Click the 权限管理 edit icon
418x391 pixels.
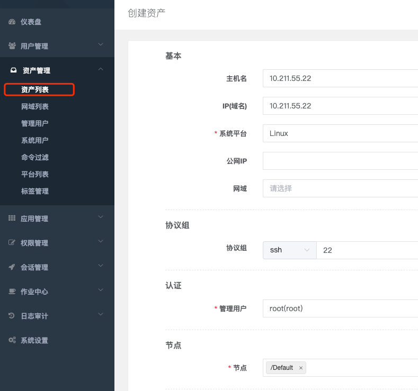coord(12,242)
